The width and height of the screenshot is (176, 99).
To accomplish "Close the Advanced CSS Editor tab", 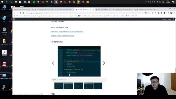I will tap(114, 10).
